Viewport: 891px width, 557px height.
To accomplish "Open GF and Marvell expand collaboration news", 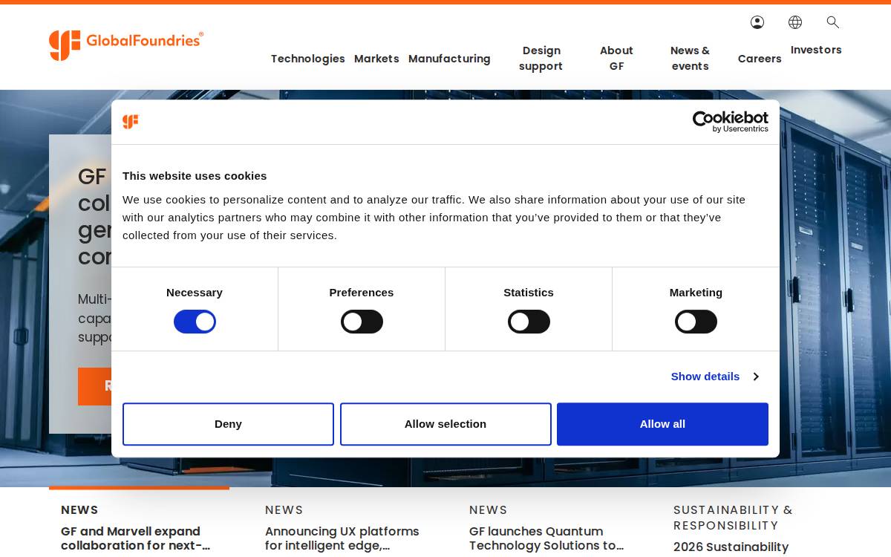I will [x=136, y=538].
